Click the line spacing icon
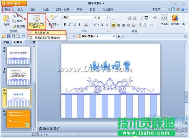This screenshot has width=189, height=138. pyautogui.click(x=152, y=25)
